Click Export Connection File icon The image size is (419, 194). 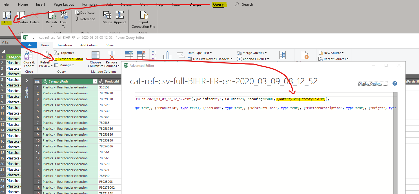tap(143, 15)
